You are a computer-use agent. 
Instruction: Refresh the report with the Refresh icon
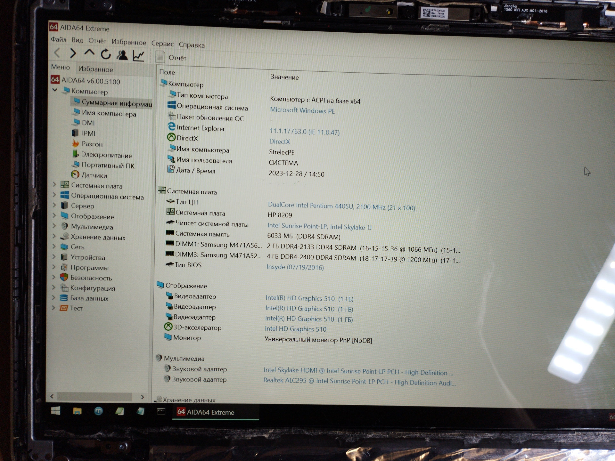pyautogui.click(x=106, y=54)
